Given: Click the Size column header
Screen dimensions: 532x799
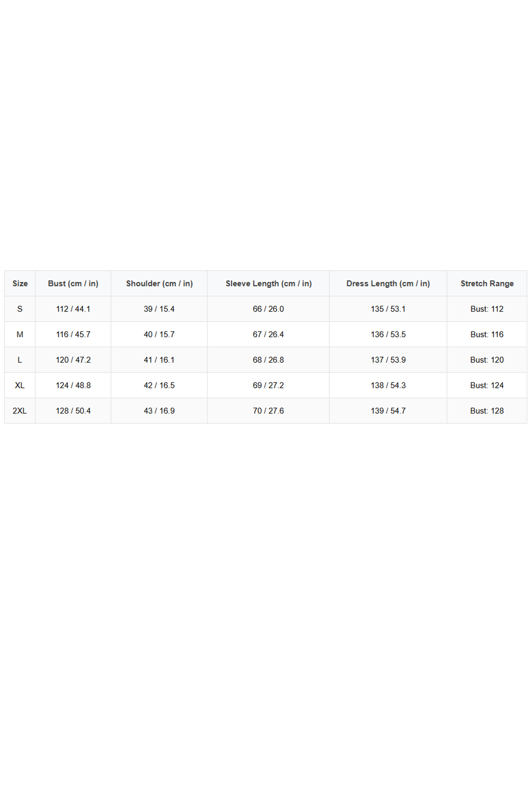Looking at the screenshot, I should pyautogui.click(x=20, y=283).
